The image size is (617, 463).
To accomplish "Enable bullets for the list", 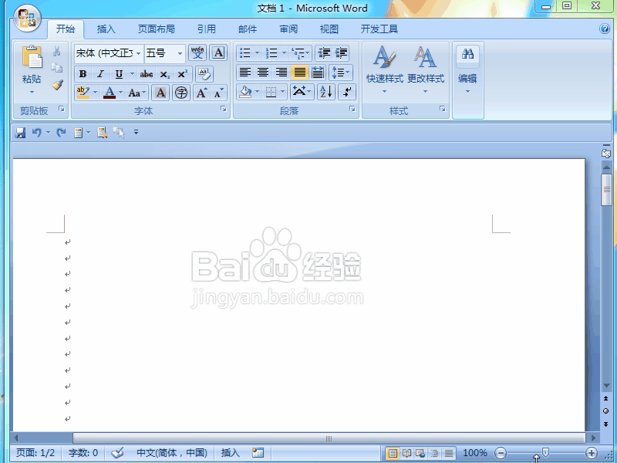I will click(244, 52).
